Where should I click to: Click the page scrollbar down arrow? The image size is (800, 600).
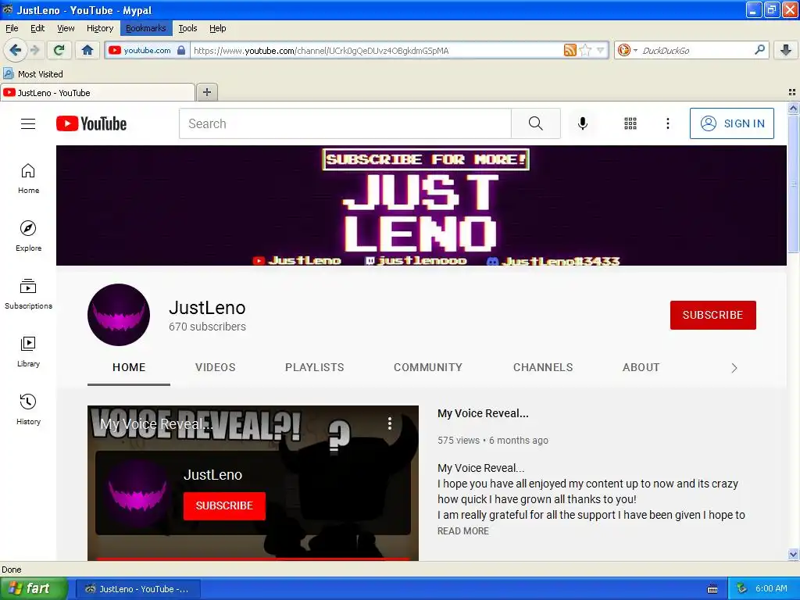pyautogui.click(x=793, y=554)
